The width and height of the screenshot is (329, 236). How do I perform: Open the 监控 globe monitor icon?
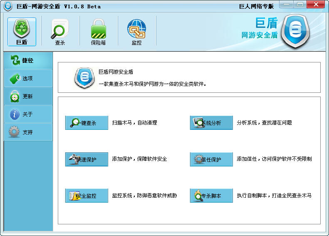pos(136,32)
